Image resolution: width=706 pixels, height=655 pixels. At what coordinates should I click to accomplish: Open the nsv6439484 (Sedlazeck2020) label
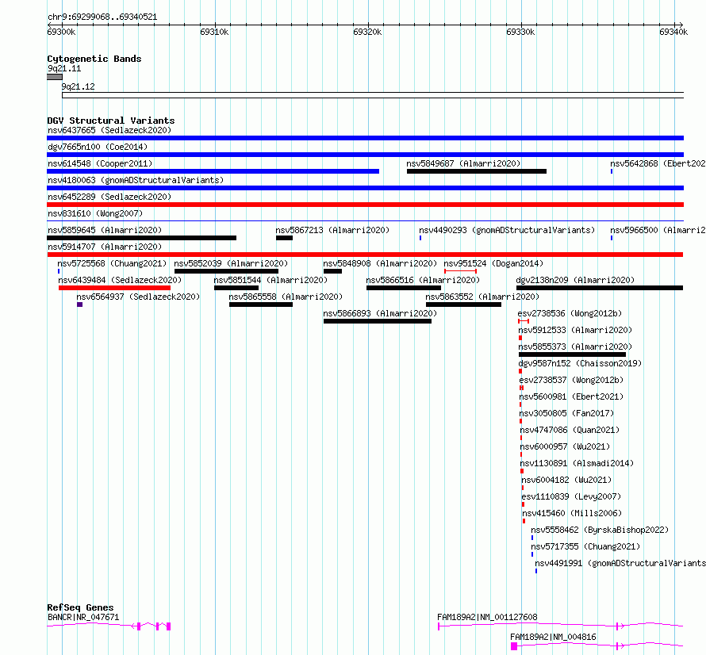[x=120, y=280]
